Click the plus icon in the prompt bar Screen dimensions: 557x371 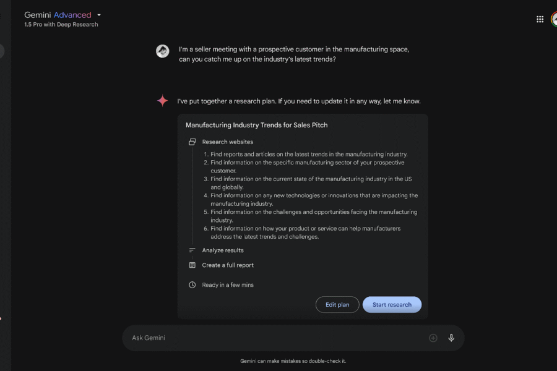433,338
